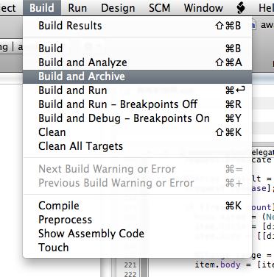Choose the Build and Run item
274x277 pixels.
[138, 90]
